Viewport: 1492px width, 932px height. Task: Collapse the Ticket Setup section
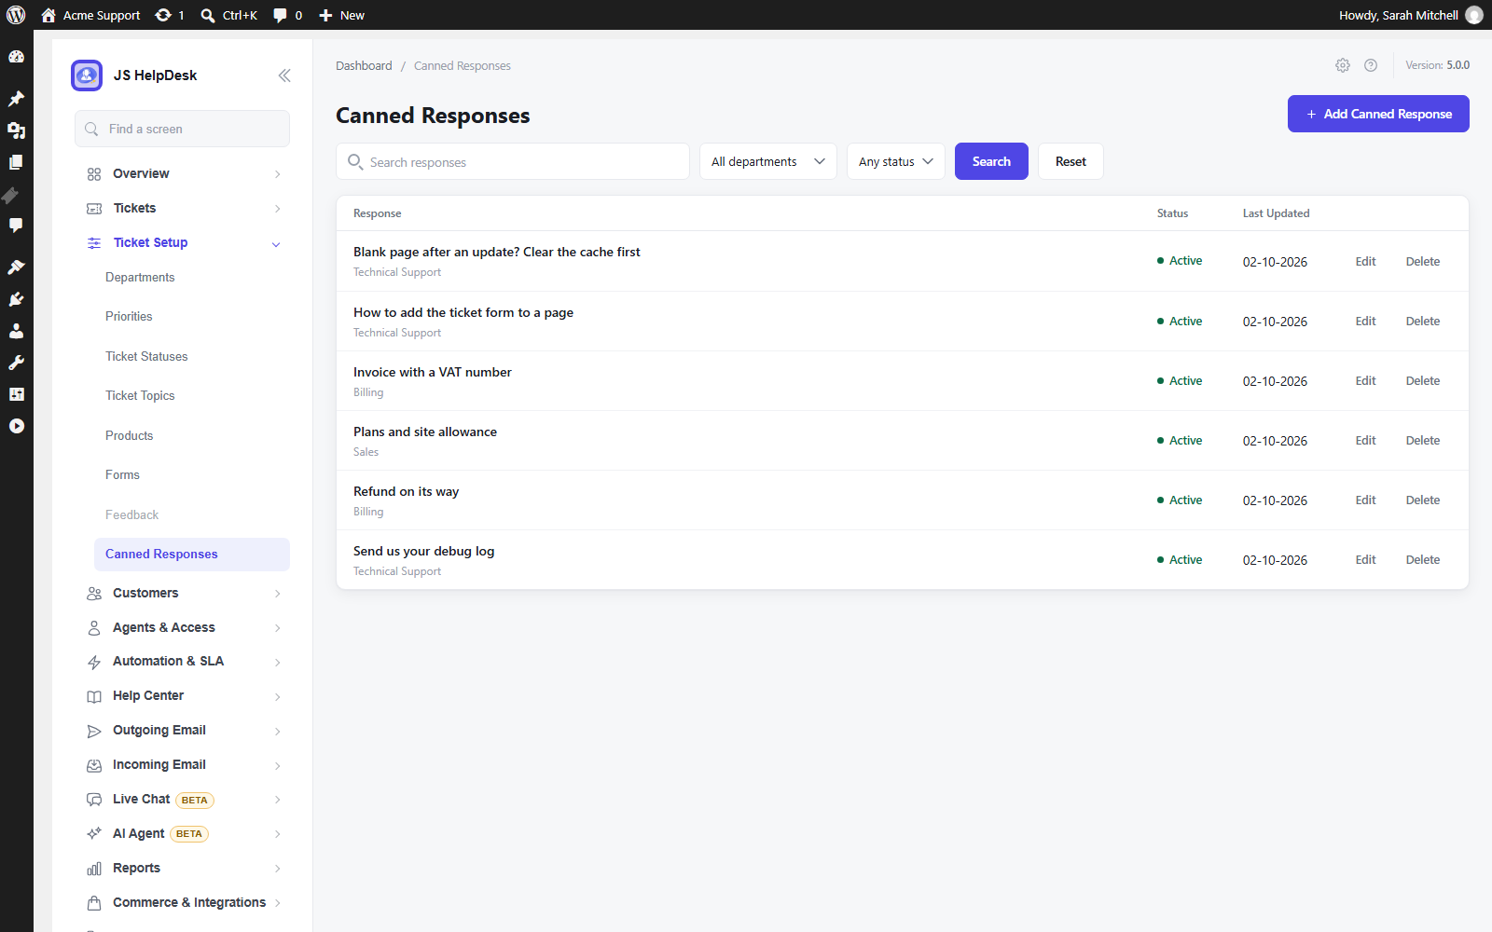(x=184, y=243)
